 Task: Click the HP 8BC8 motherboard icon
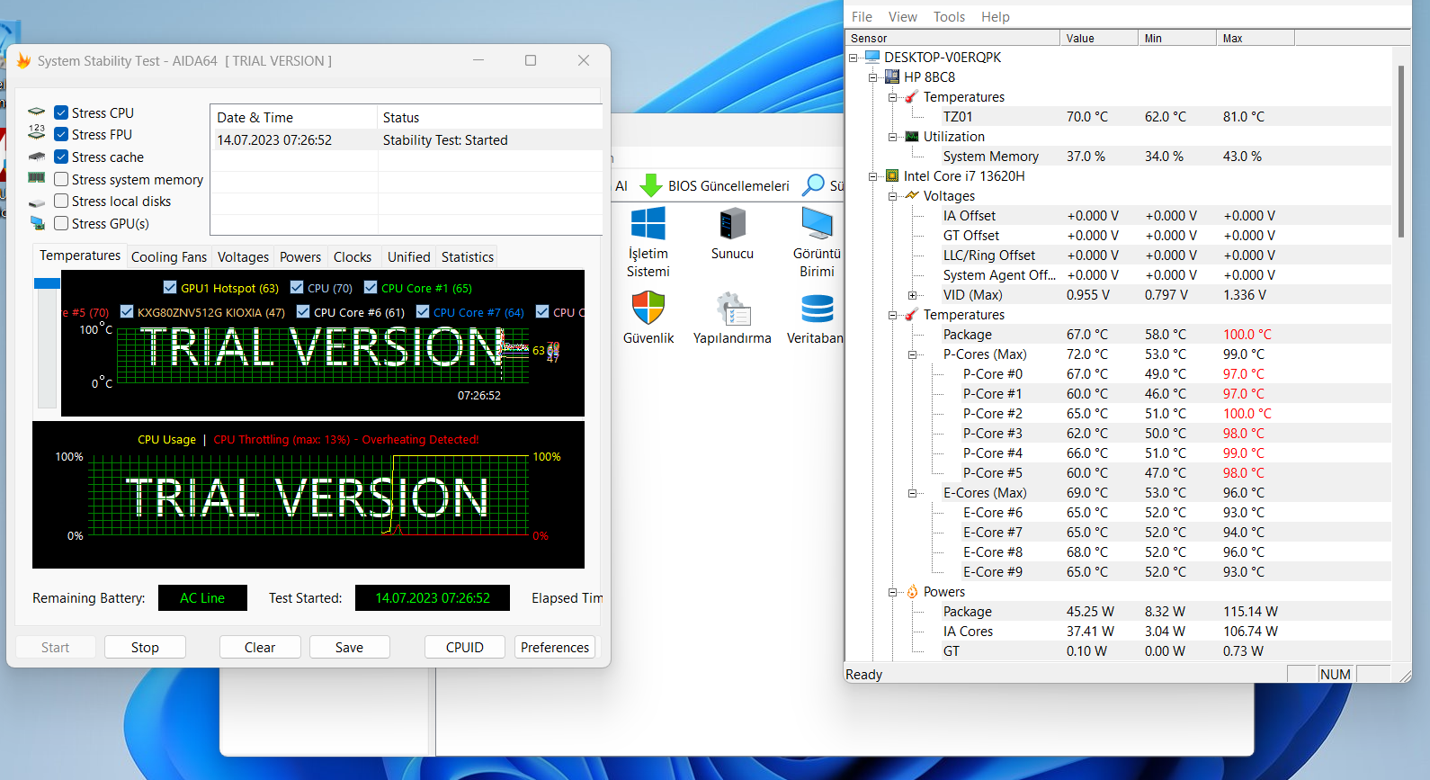pyautogui.click(x=892, y=76)
